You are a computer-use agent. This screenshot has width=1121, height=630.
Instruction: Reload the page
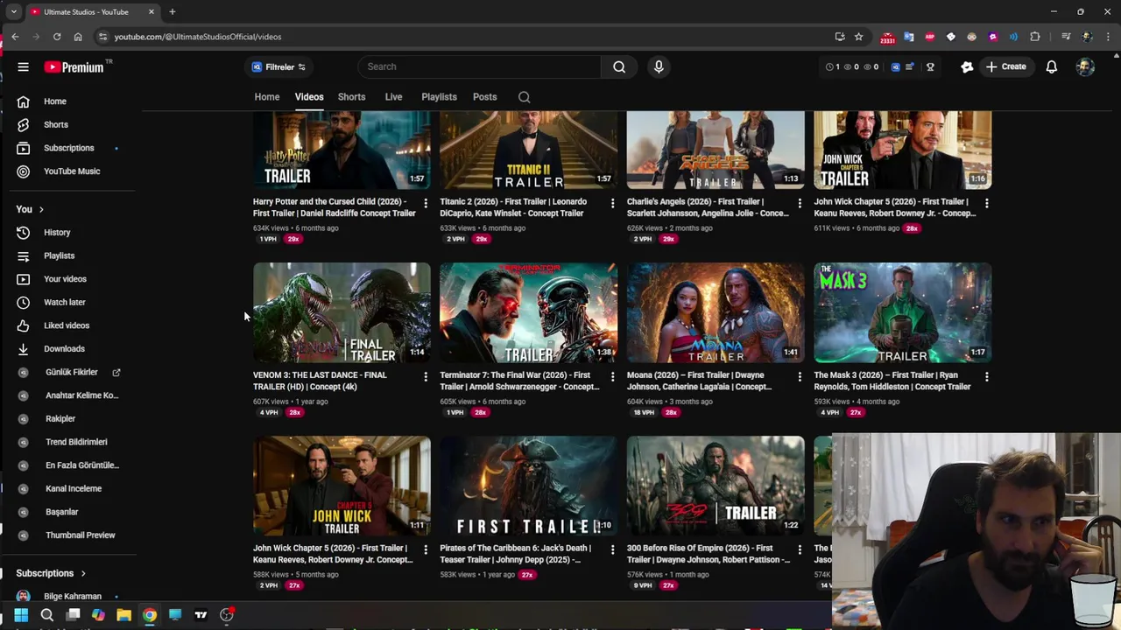57,37
